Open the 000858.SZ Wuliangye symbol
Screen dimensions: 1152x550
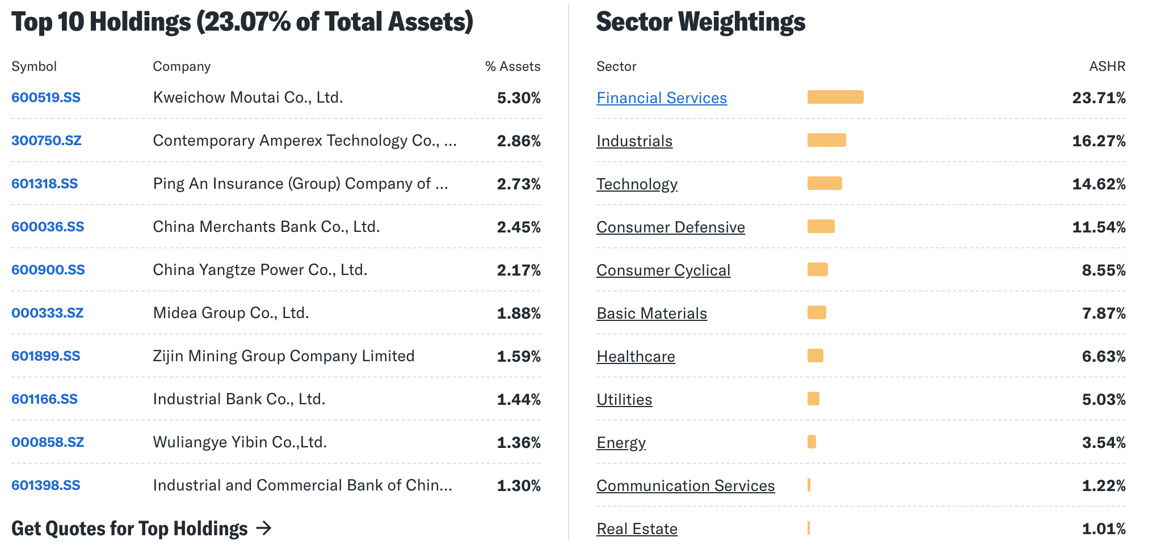coord(48,442)
